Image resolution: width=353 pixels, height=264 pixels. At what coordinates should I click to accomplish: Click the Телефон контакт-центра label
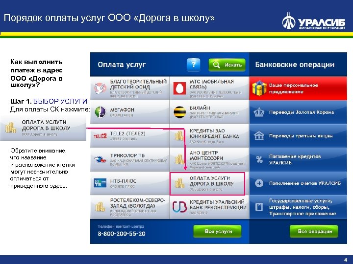121,226
